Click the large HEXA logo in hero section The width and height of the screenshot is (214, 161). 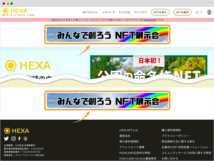pyautogui.click(x=28, y=66)
